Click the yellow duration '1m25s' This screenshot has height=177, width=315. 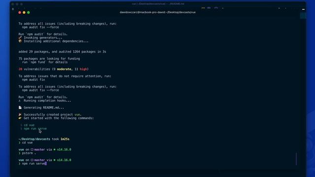point(65,139)
